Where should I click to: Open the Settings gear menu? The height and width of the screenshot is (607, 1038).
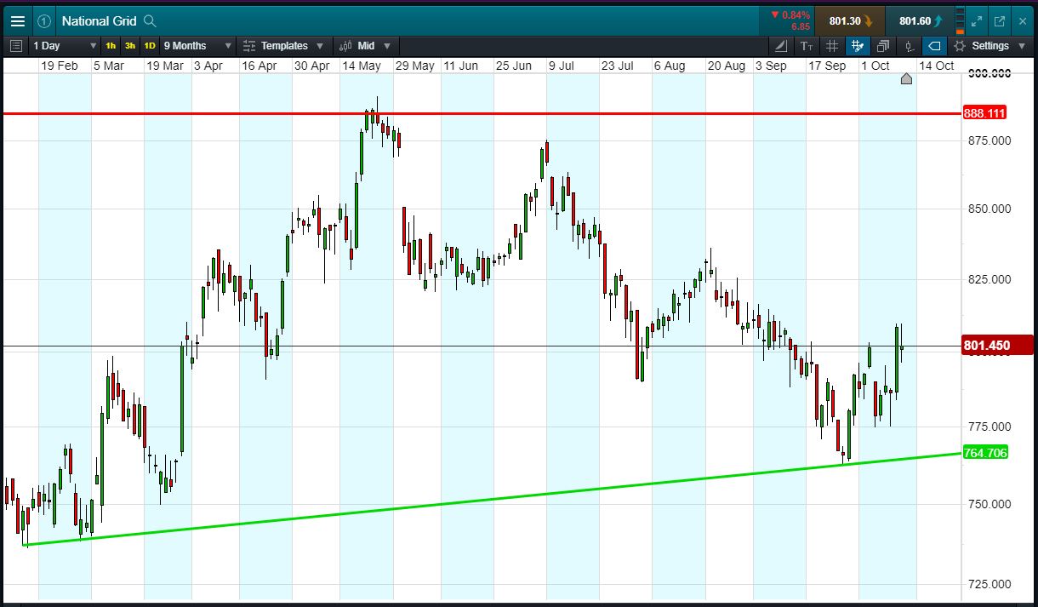990,46
